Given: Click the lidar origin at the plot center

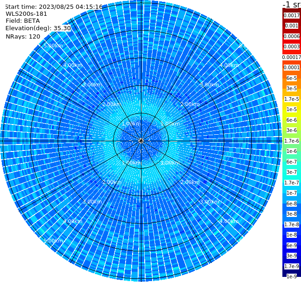Looking at the screenshot, I should (141, 141).
